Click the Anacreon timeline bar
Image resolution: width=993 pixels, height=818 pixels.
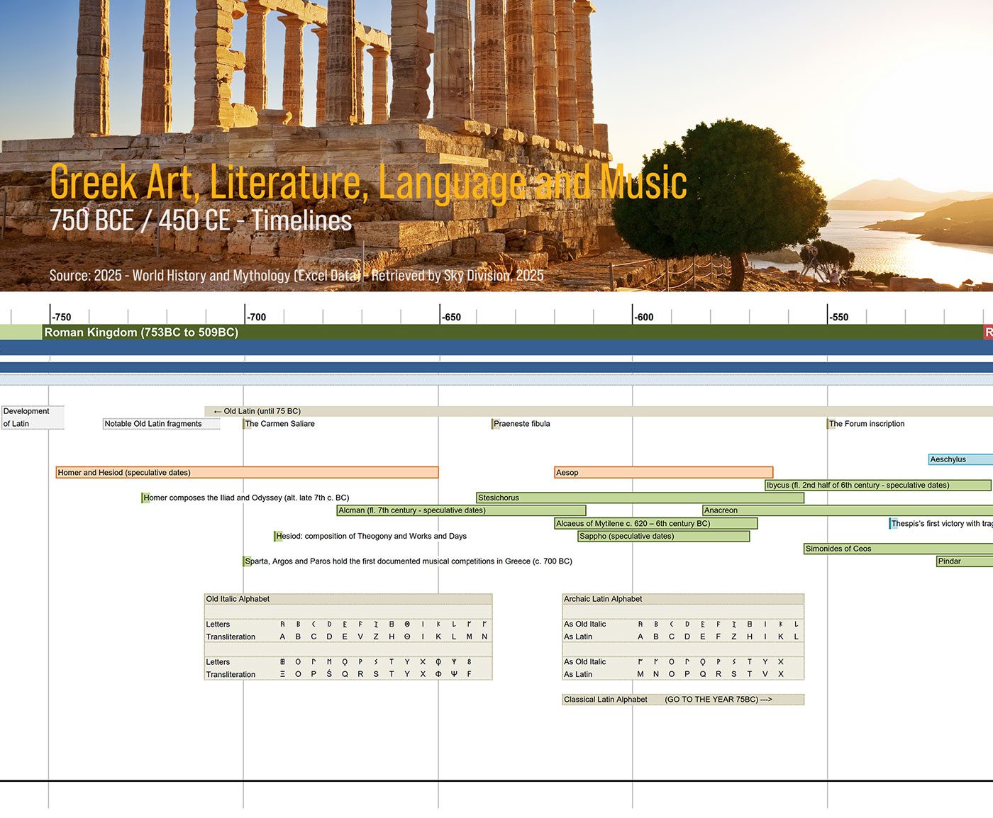pos(847,510)
